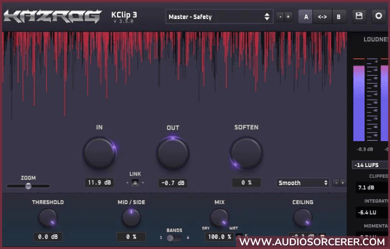Viewport: 390px width, 249px height.
Task: Click the 0.0 dB threshold value field
Action: coord(48,237)
